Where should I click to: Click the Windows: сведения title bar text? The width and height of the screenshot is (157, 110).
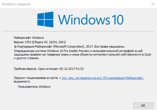[16, 4]
